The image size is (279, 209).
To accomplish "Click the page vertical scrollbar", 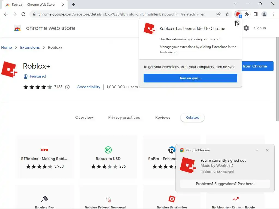I will [277, 79].
